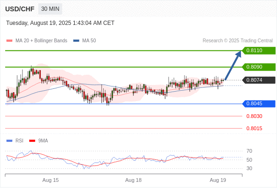277x188 pixels.
Task: Click the Aug 19 date axis label
Action: coord(218,180)
